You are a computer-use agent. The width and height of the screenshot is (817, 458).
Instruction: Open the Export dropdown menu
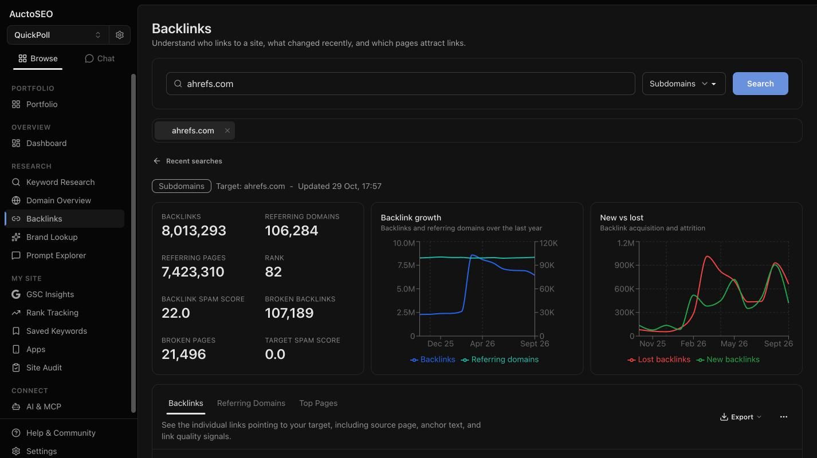click(741, 417)
